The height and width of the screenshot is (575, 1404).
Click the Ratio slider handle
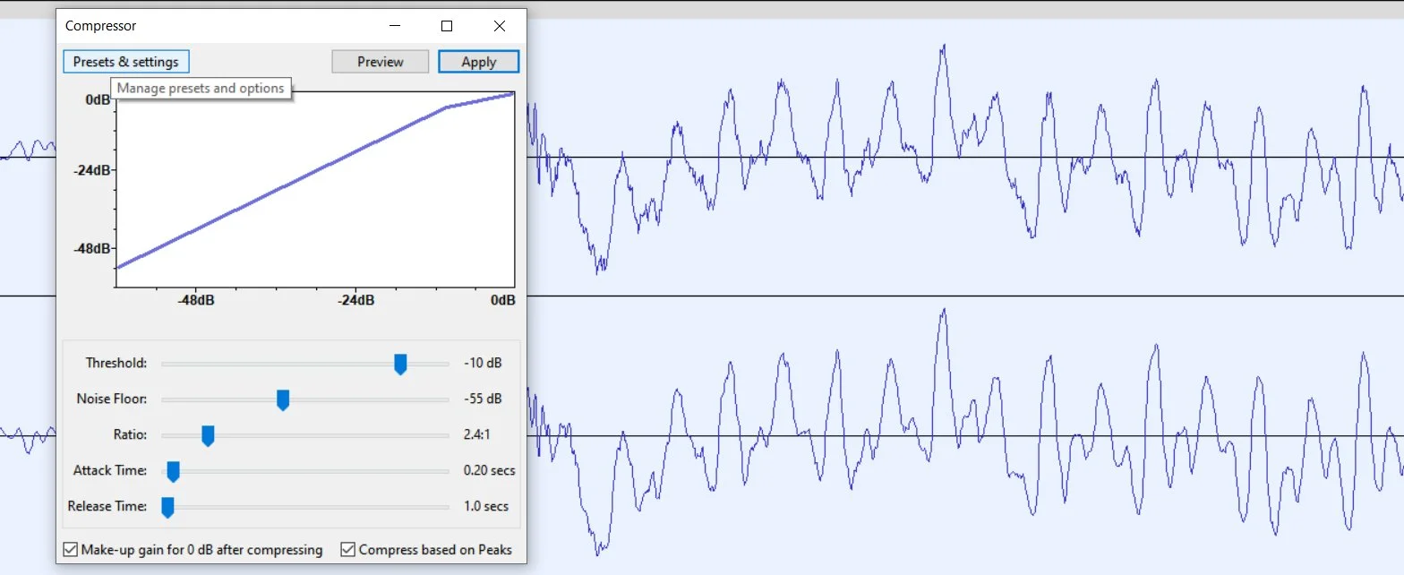[208, 435]
